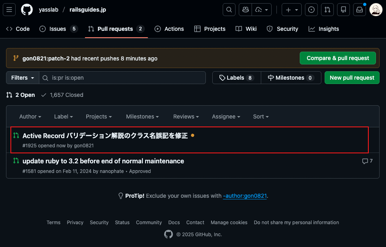The height and width of the screenshot is (247, 386).
Task: Open nanophate author link
Action: click(112, 171)
